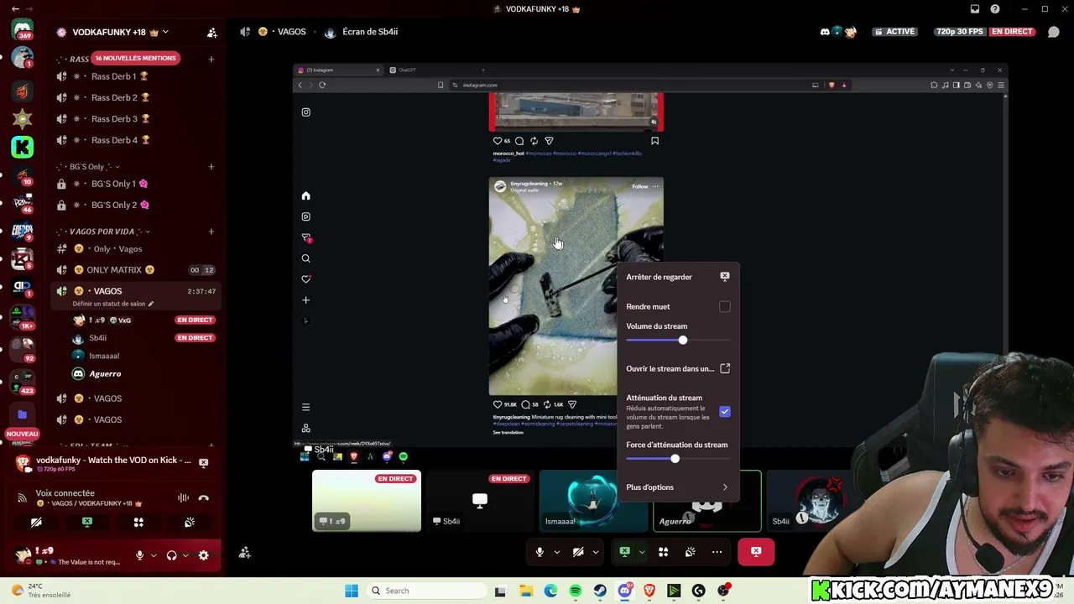This screenshot has height=604, width=1074.
Task: Open Spotify from the Windows taskbar
Action: pos(575,591)
